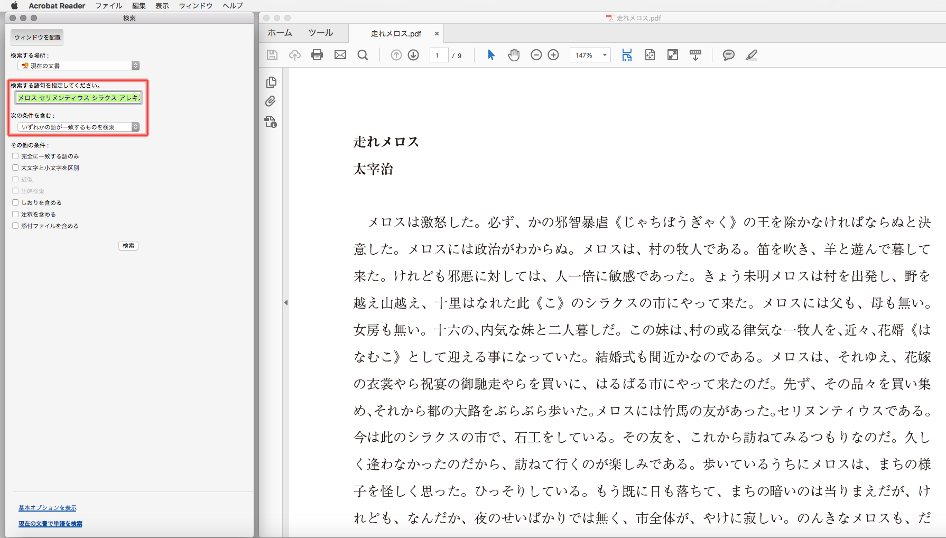Click the ウィンドウを配置 button
The height and width of the screenshot is (538, 946).
pos(37,37)
